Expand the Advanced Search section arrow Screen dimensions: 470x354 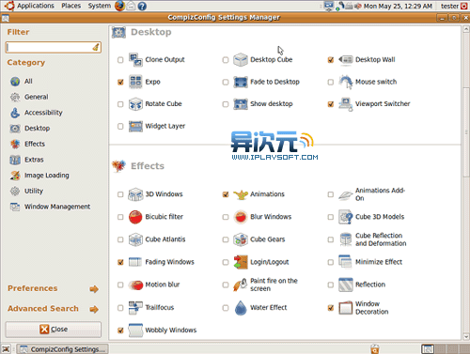pos(94,309)
